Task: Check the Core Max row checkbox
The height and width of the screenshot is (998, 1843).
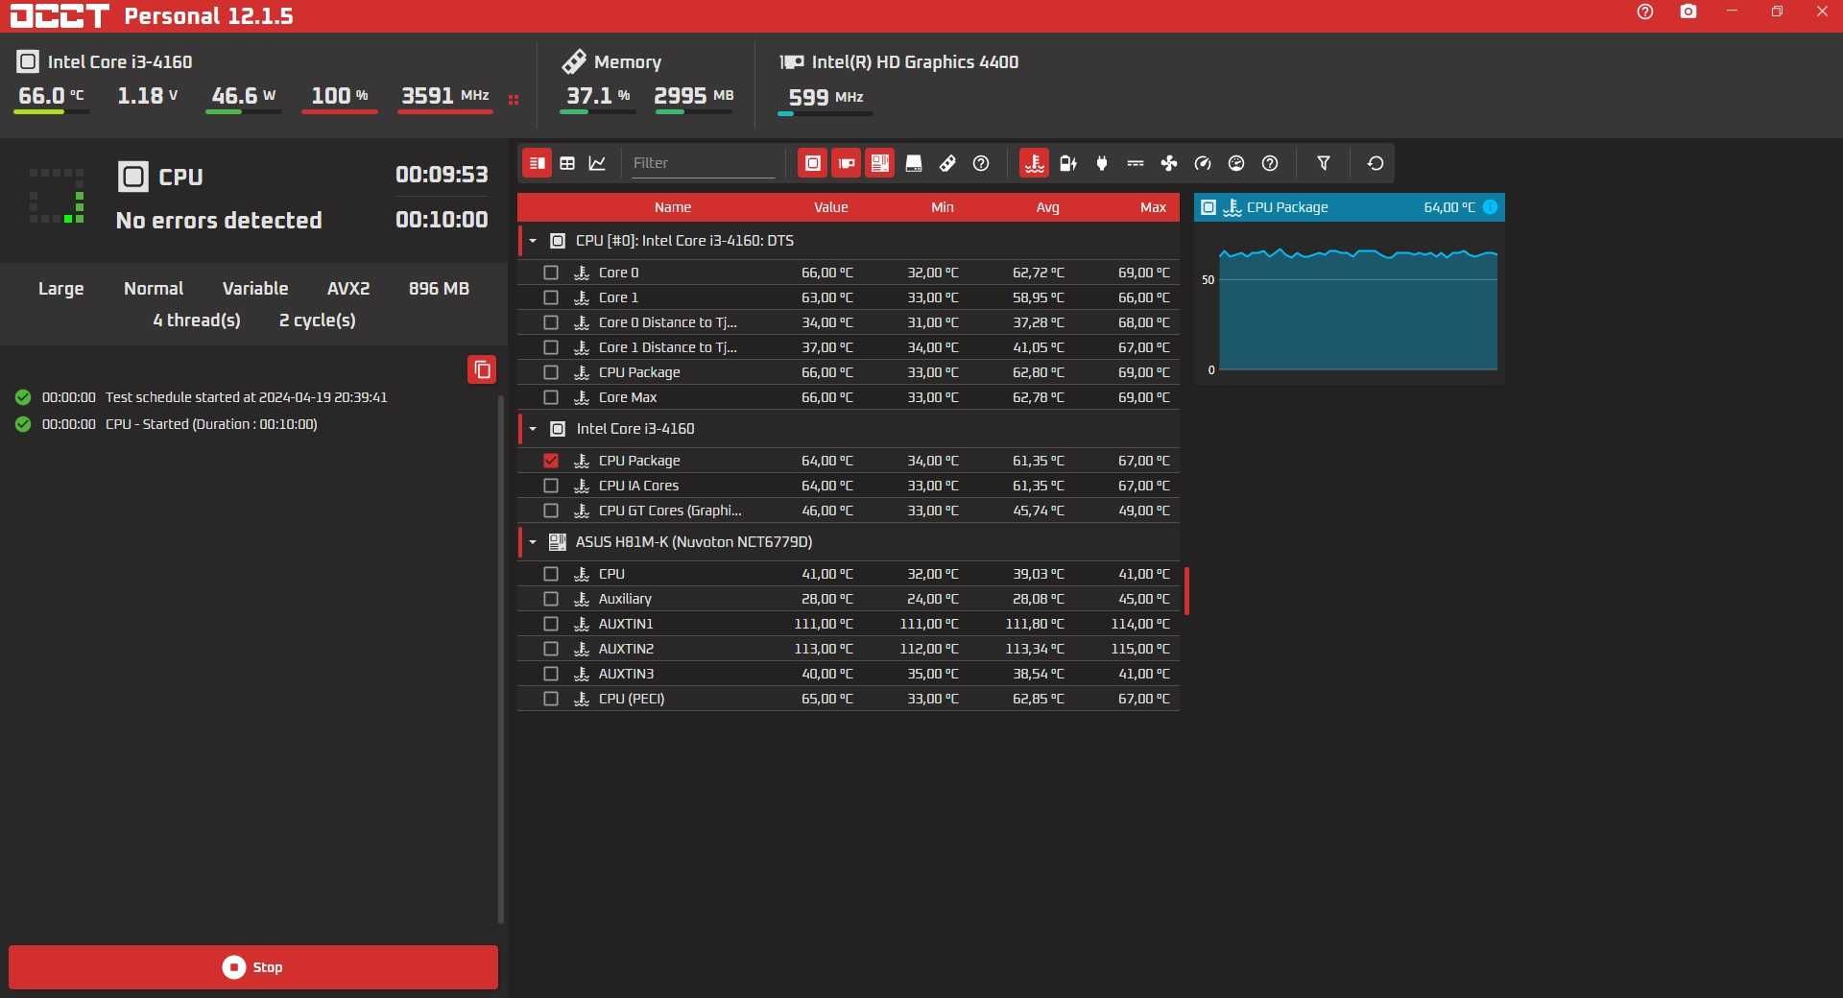Action: (551, 397)
